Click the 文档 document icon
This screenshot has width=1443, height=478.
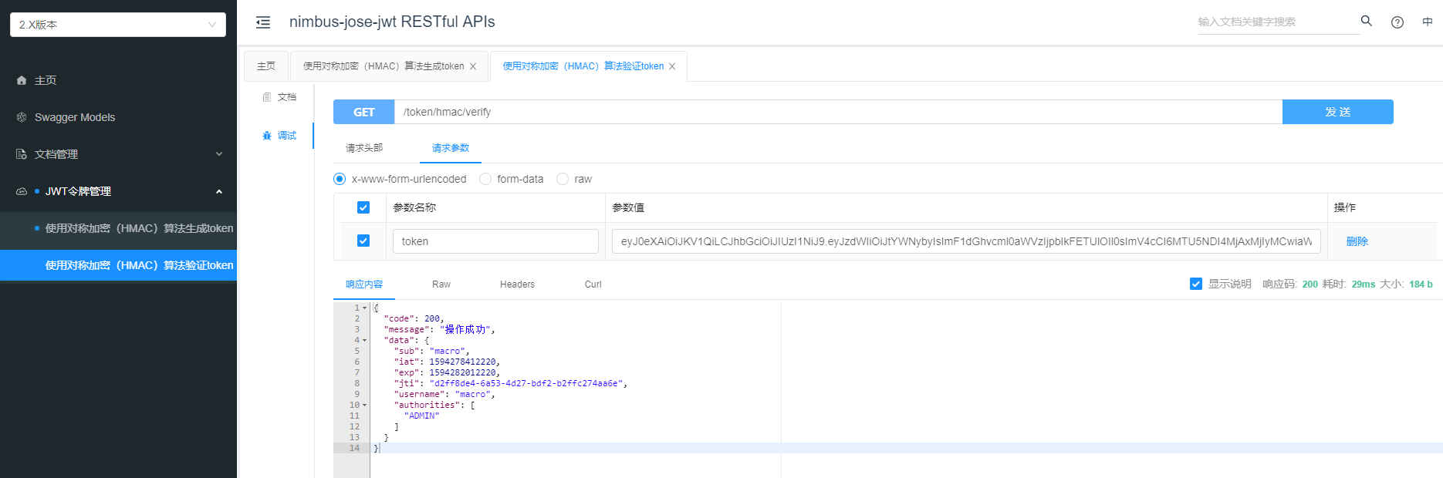(267, 97)
